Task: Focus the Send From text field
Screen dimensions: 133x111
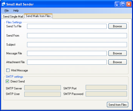Action: click(x=77, y=36)
